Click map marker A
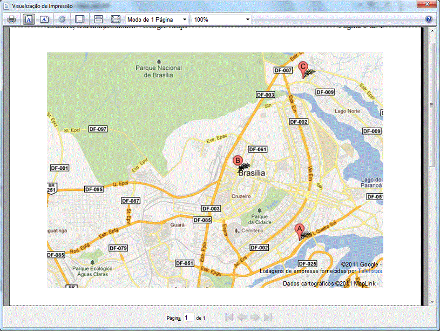440x331 pixels. coord(300,231)
